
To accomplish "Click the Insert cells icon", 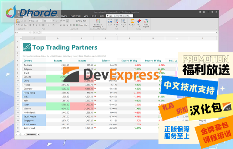I will tap(110, 21).
